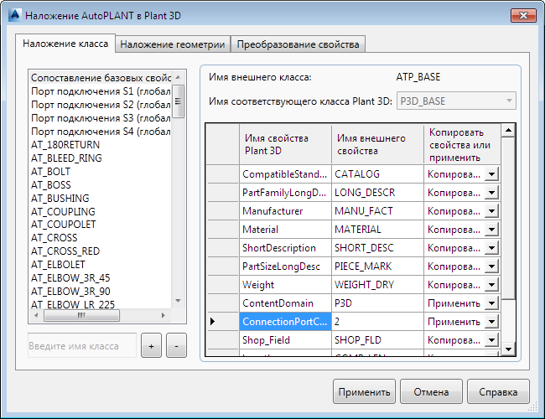Select the highlighted ConnectionPortC... cell
Viewport: 545px width, 419px height.
285,321
